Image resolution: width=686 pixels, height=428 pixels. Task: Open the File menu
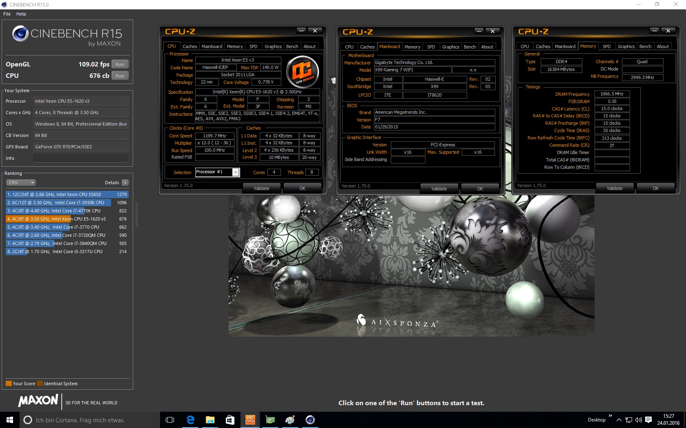tap(7, 14)
